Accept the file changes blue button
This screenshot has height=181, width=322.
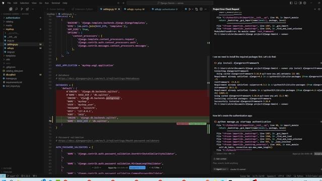click(137, 167)
